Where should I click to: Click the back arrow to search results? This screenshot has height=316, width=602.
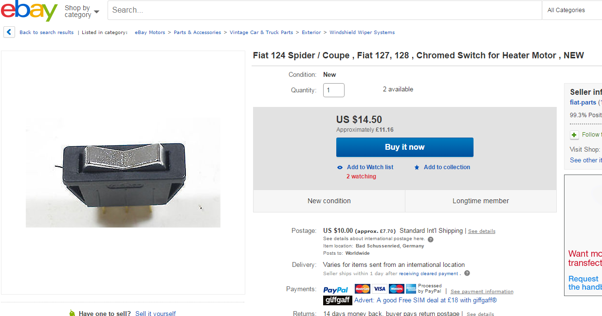pos(9,32)
